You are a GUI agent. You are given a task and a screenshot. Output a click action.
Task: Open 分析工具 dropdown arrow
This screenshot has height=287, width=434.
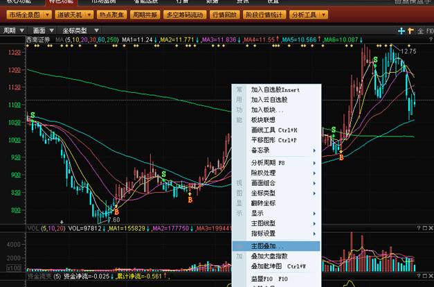(323, 15)
